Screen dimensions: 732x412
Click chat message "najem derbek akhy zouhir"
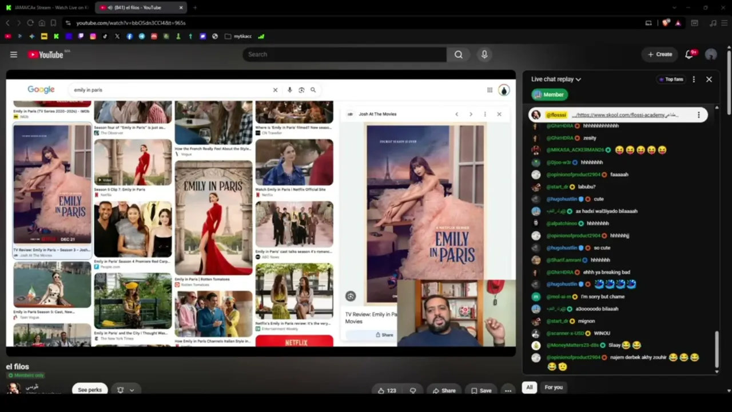[x=638, y=358]
